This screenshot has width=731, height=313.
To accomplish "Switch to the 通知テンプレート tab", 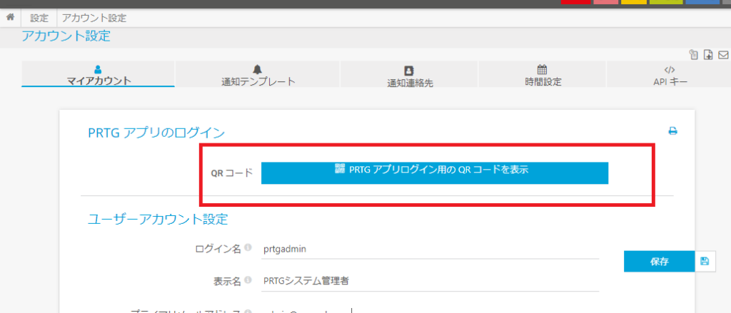I will (x=257, y=75).
